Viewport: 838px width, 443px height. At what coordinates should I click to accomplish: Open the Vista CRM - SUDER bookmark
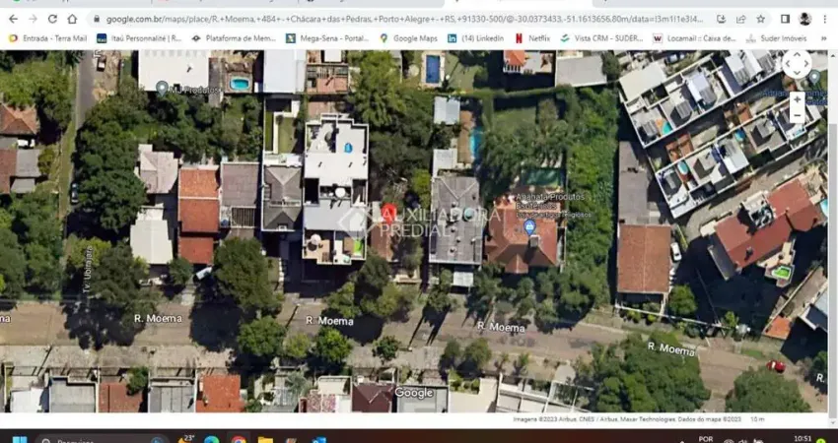[x=601, y=38]
